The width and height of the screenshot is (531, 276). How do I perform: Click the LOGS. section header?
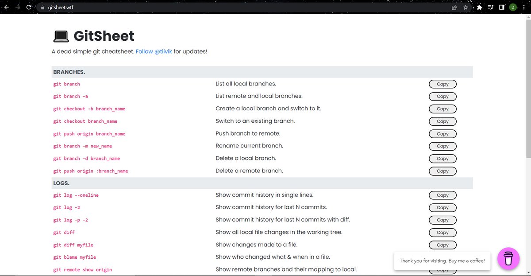click(262, 183)
